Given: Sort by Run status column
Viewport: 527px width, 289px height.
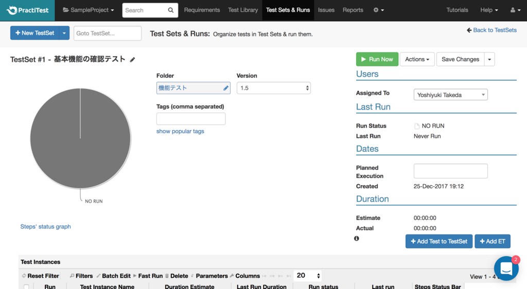Looking at the screenshot, I should point(323,286).
